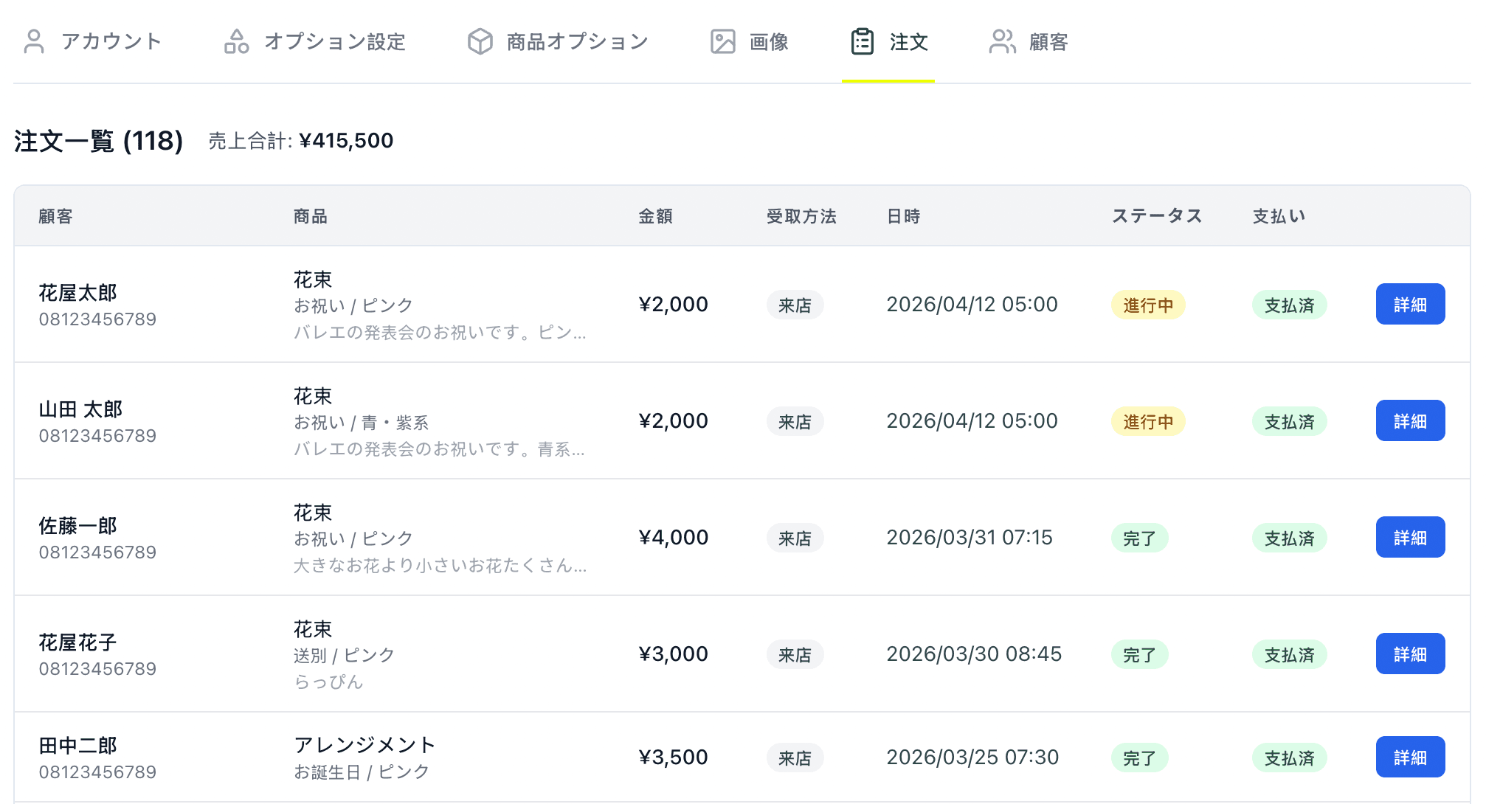
Task: Sort orders by the 金額 column header
Action: pyautogui.click(x=654, y=215)
